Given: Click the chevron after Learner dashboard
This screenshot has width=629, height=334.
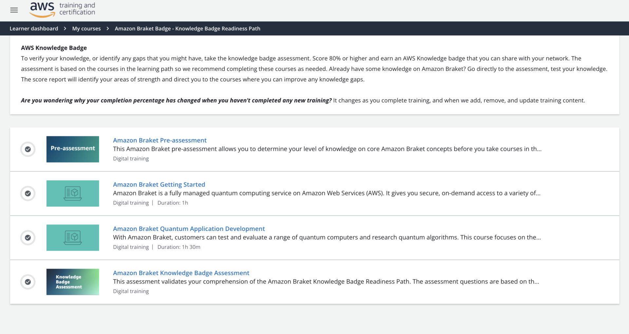Looking at the screenshot, I should click(65, 28).
